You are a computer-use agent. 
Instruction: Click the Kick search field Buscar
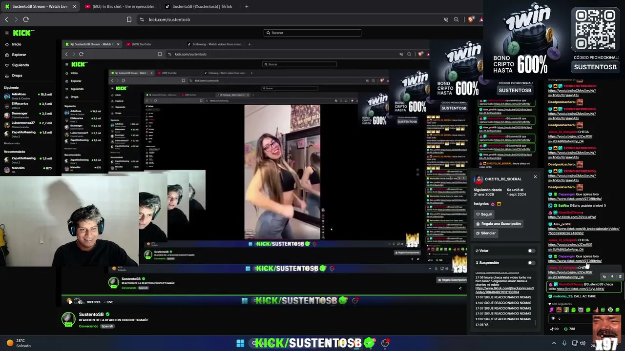point(312,33)
